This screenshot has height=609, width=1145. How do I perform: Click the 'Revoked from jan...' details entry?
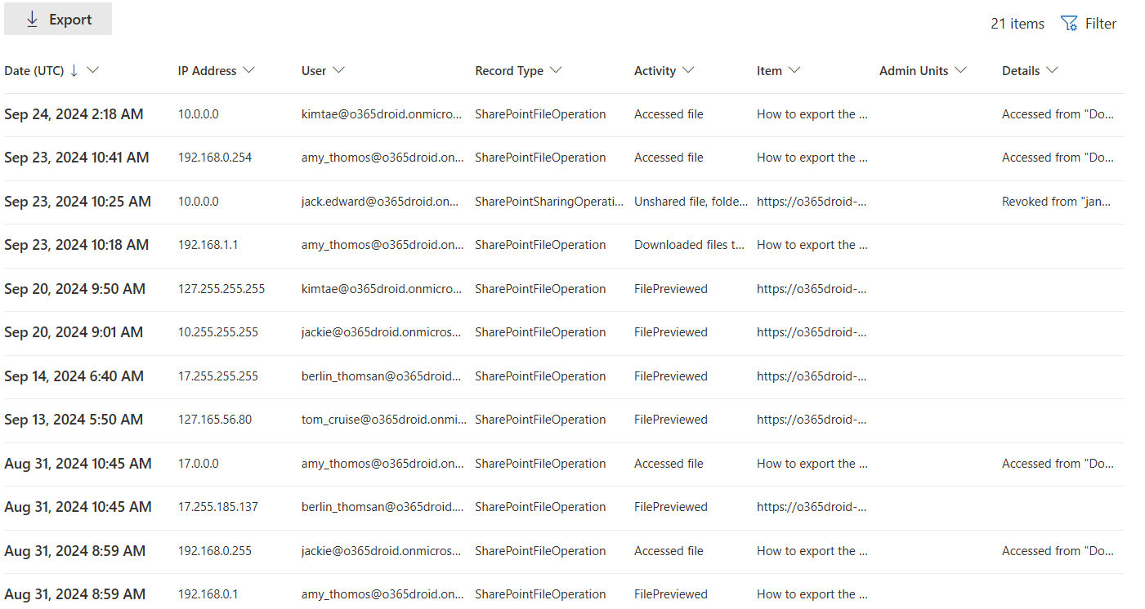(1058, 201)
